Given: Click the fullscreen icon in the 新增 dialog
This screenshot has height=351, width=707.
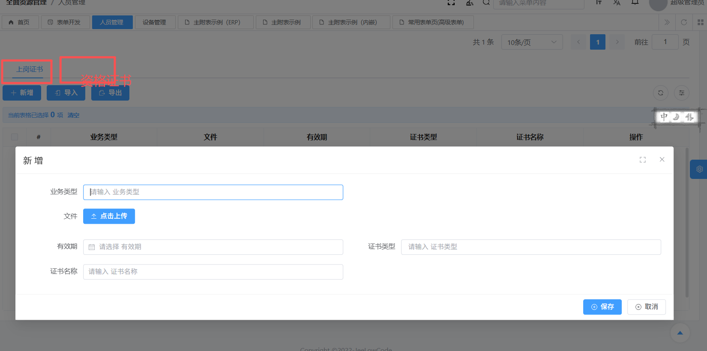Looking at the screenshot, I should pos(642,160).
